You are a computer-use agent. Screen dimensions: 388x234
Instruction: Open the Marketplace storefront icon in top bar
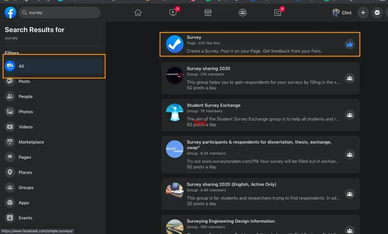click(208, 13)
